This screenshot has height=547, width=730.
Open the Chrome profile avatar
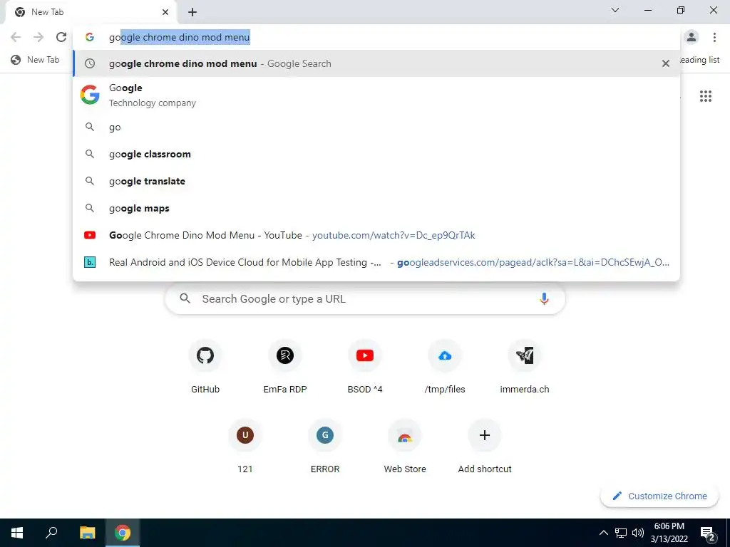tap(692, 37)
